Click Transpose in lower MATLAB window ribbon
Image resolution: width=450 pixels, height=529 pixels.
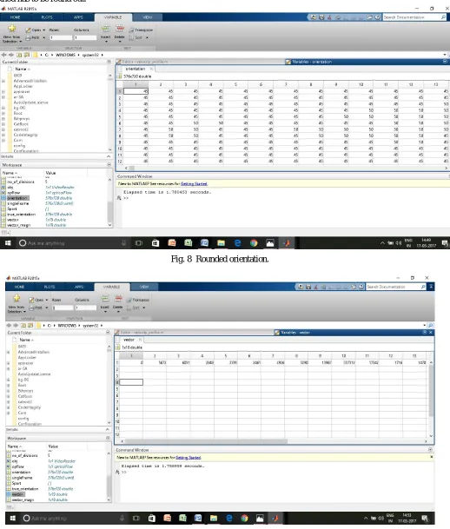[x=138, y=300]
